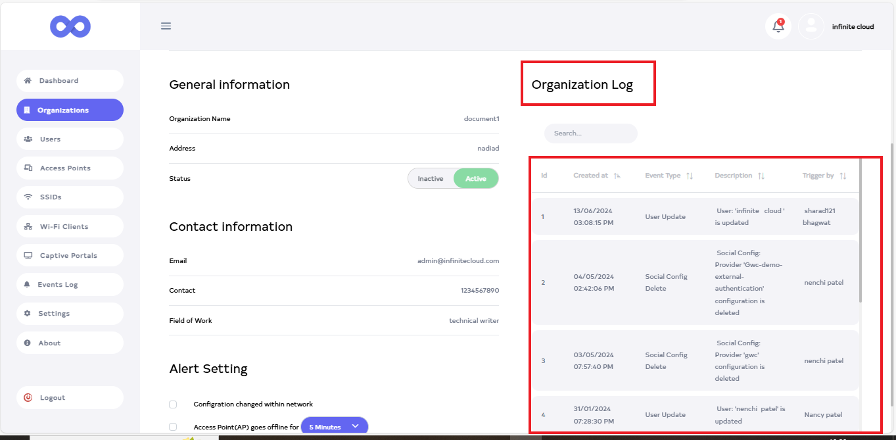
Task: Click the Logout button
Action: 70,397
